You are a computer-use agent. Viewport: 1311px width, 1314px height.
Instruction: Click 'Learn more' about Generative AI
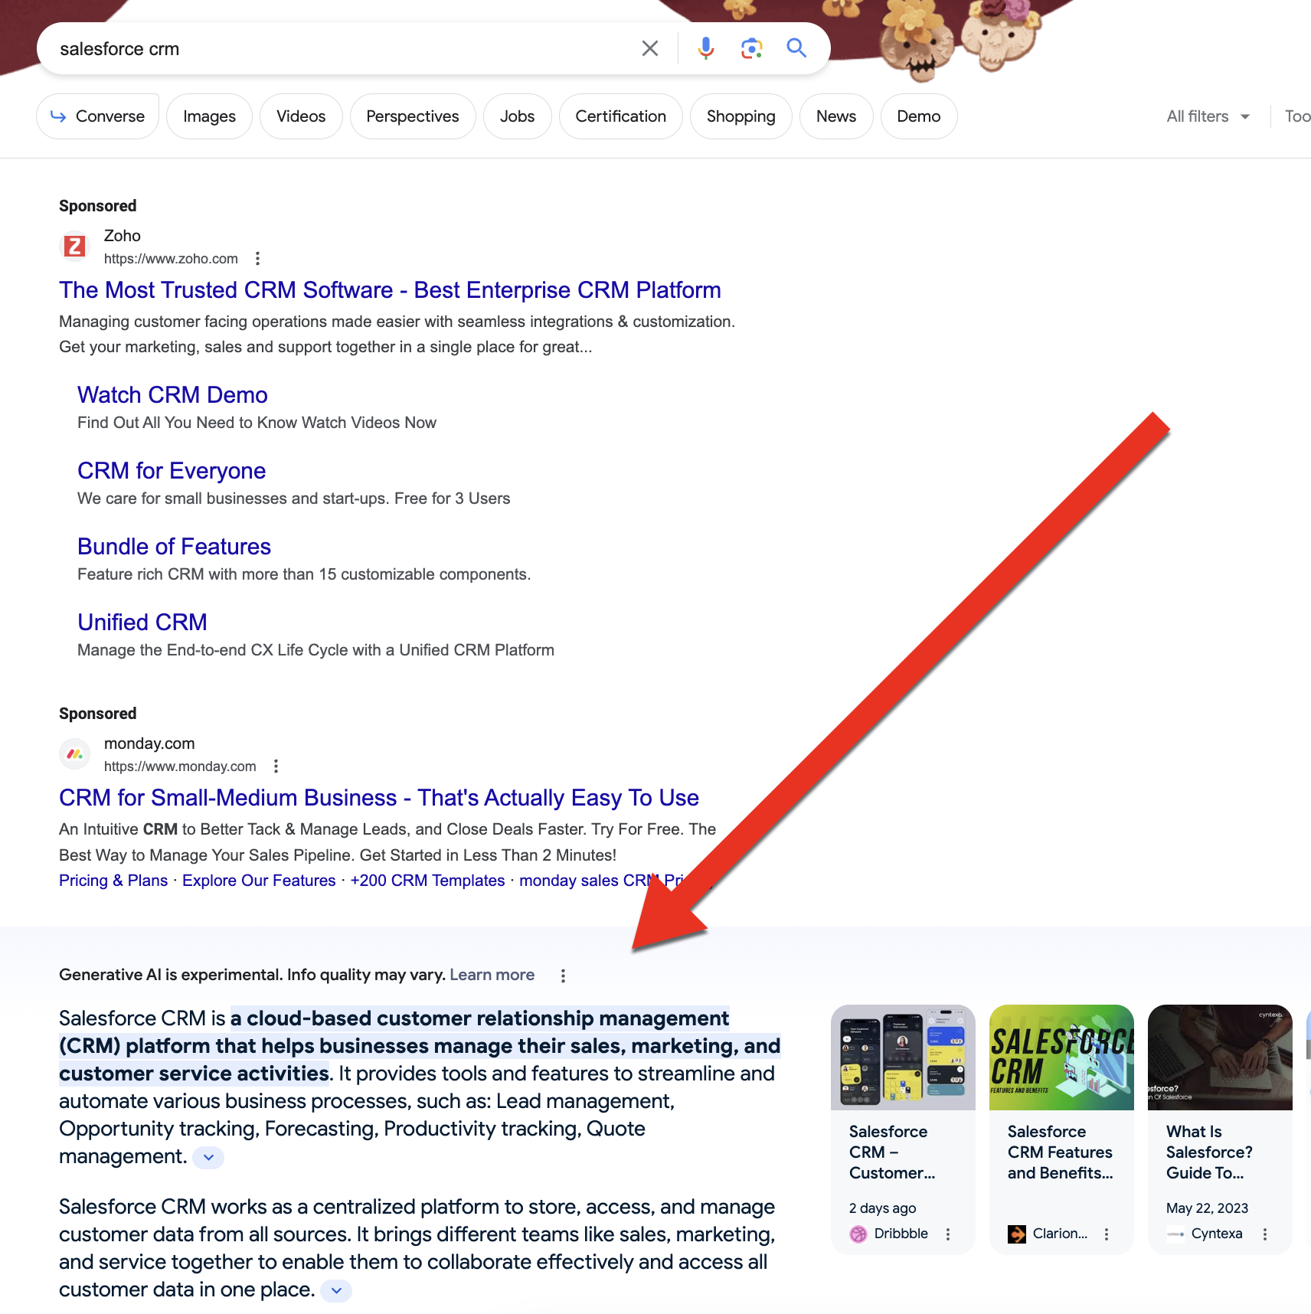click(492, 975)
